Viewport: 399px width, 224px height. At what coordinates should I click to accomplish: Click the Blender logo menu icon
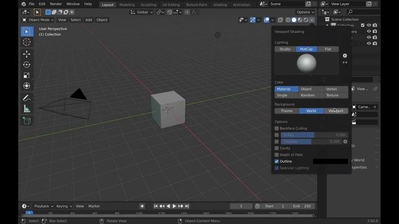(x=23, y=4)
